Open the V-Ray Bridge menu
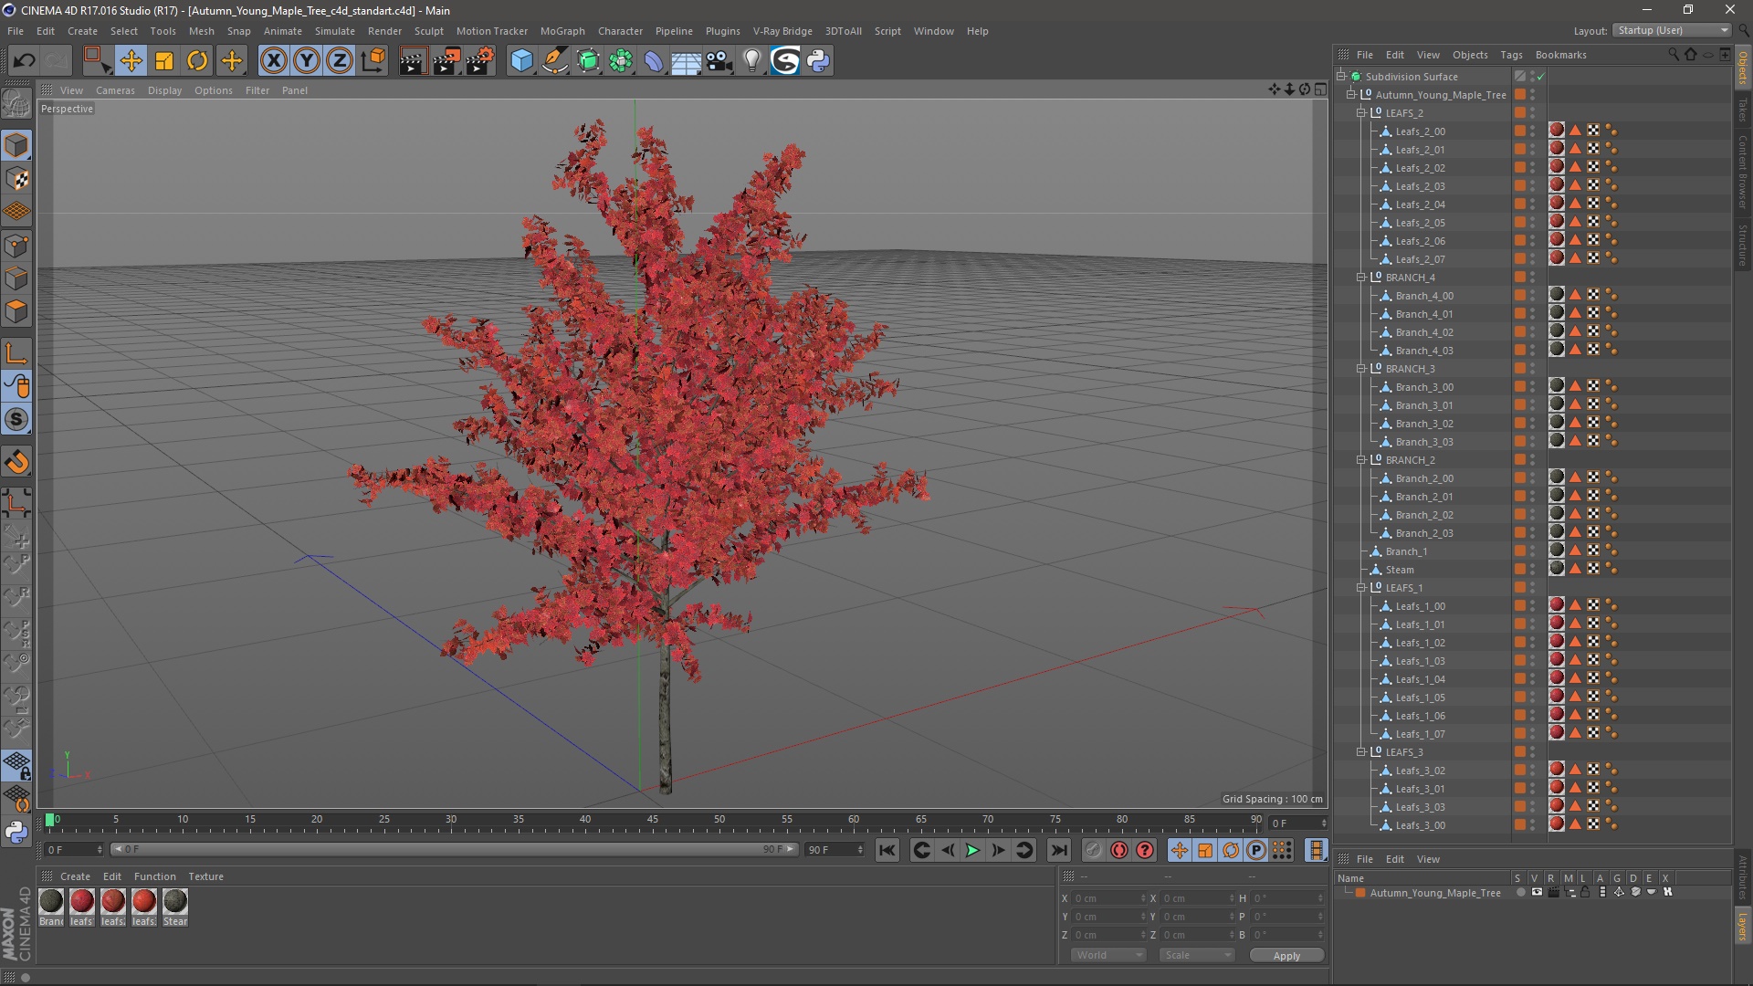The height and width of the screenshot is (986, 1753). pyautogui.click(x=782, y=31)
